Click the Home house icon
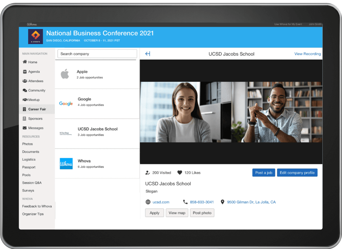This screenshot has width=342, height=249. point(25,62)
